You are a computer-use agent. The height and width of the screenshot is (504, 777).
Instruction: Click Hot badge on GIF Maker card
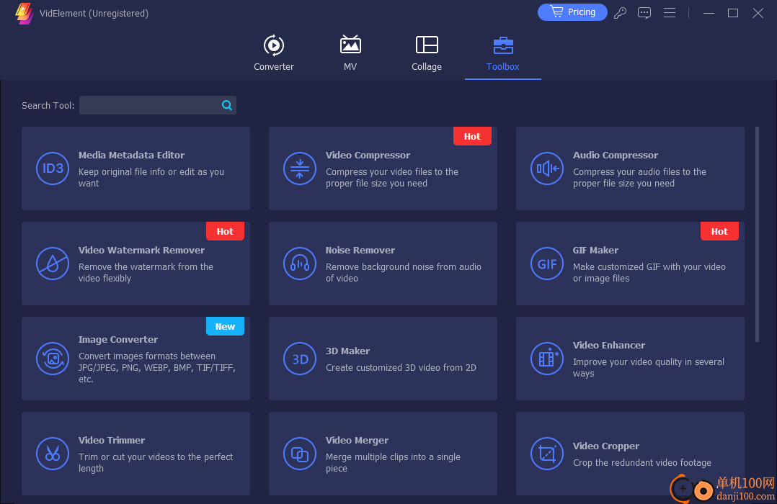pos(719,231)
